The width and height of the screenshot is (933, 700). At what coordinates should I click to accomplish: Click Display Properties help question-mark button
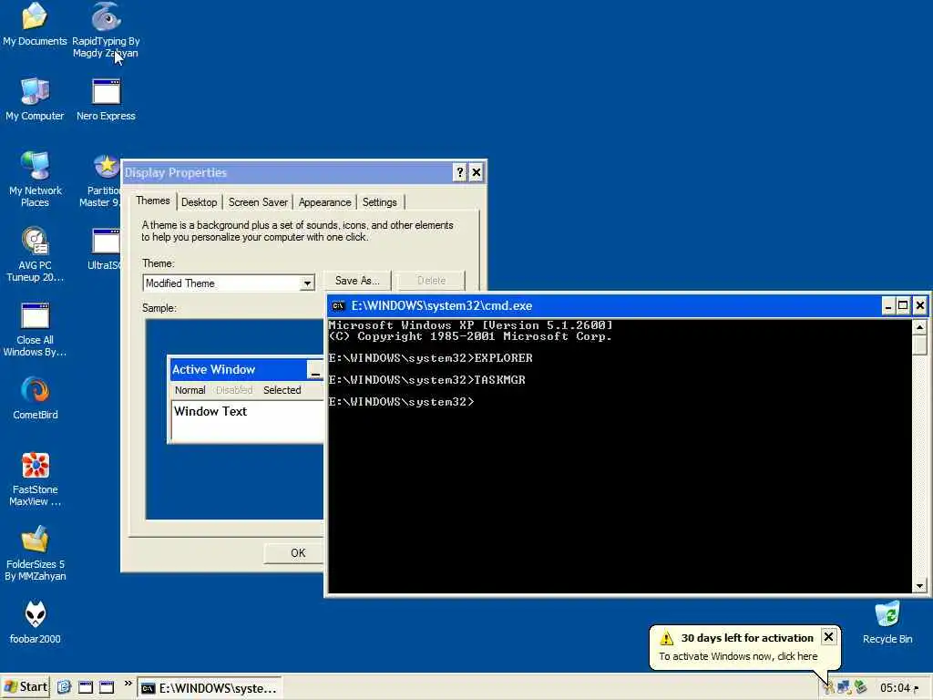click(x=459, y=172)
